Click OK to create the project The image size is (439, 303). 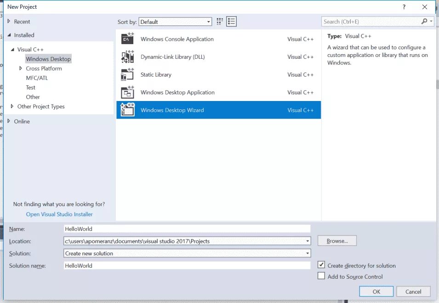[x=376, y=292]
